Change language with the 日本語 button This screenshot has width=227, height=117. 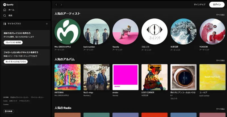pyautogui.click(x=9, y=111)
